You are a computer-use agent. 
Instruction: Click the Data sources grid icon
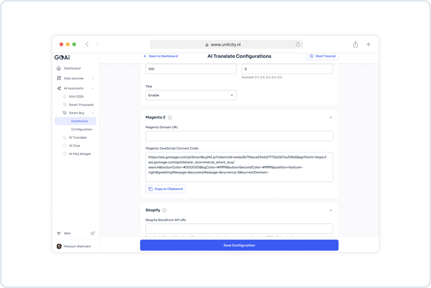59,78
